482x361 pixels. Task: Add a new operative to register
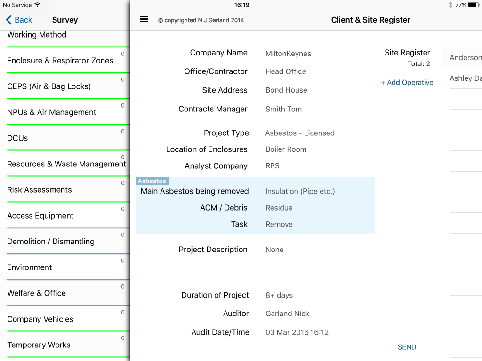(x=407, y=82)
